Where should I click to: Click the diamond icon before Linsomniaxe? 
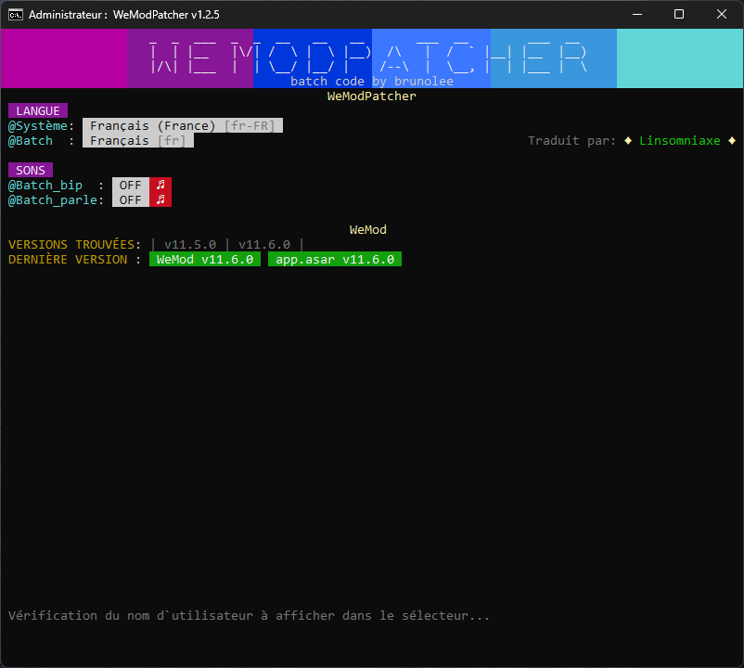pyautogui.click(x=627, y=140)
